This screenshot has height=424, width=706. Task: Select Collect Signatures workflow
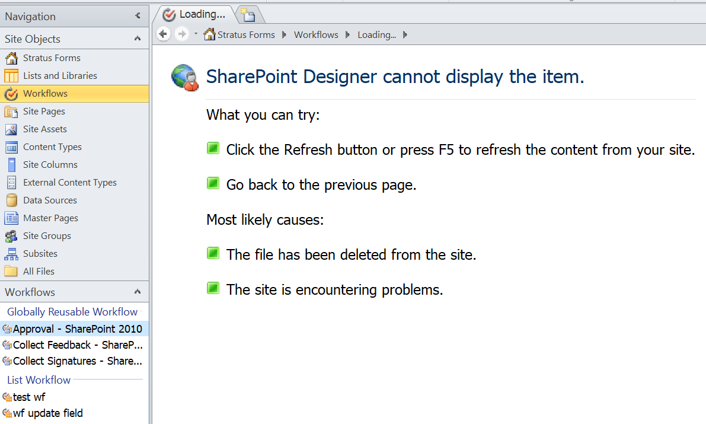coord(74,361)
